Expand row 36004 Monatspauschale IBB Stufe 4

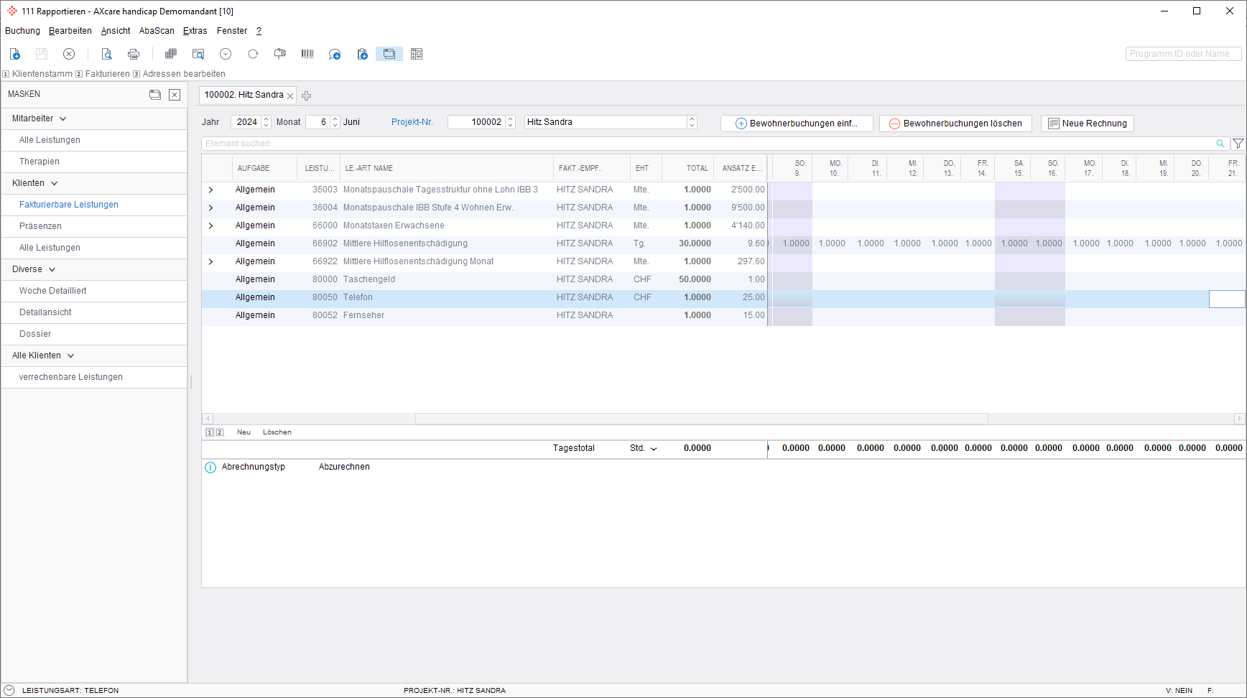pyautogui.click(x=210, y=208)
